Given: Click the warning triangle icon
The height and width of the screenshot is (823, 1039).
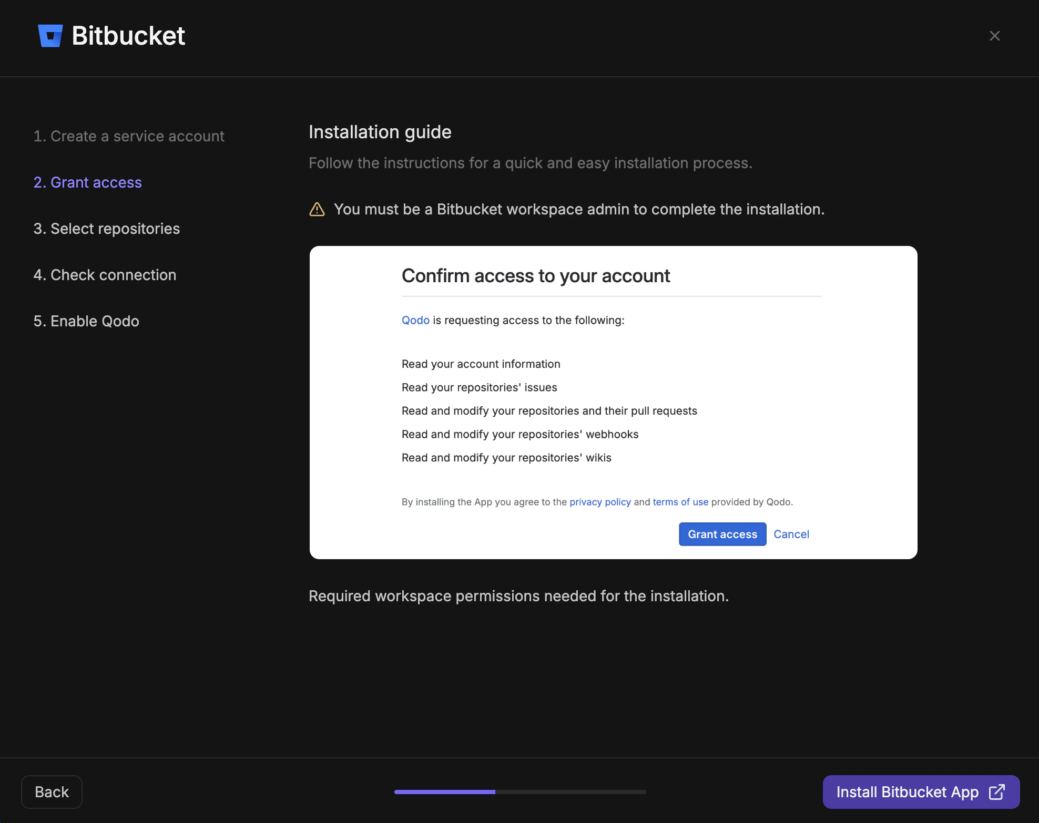Looking at the screenshot, I should pyautogui.click(x=318, y=209).
